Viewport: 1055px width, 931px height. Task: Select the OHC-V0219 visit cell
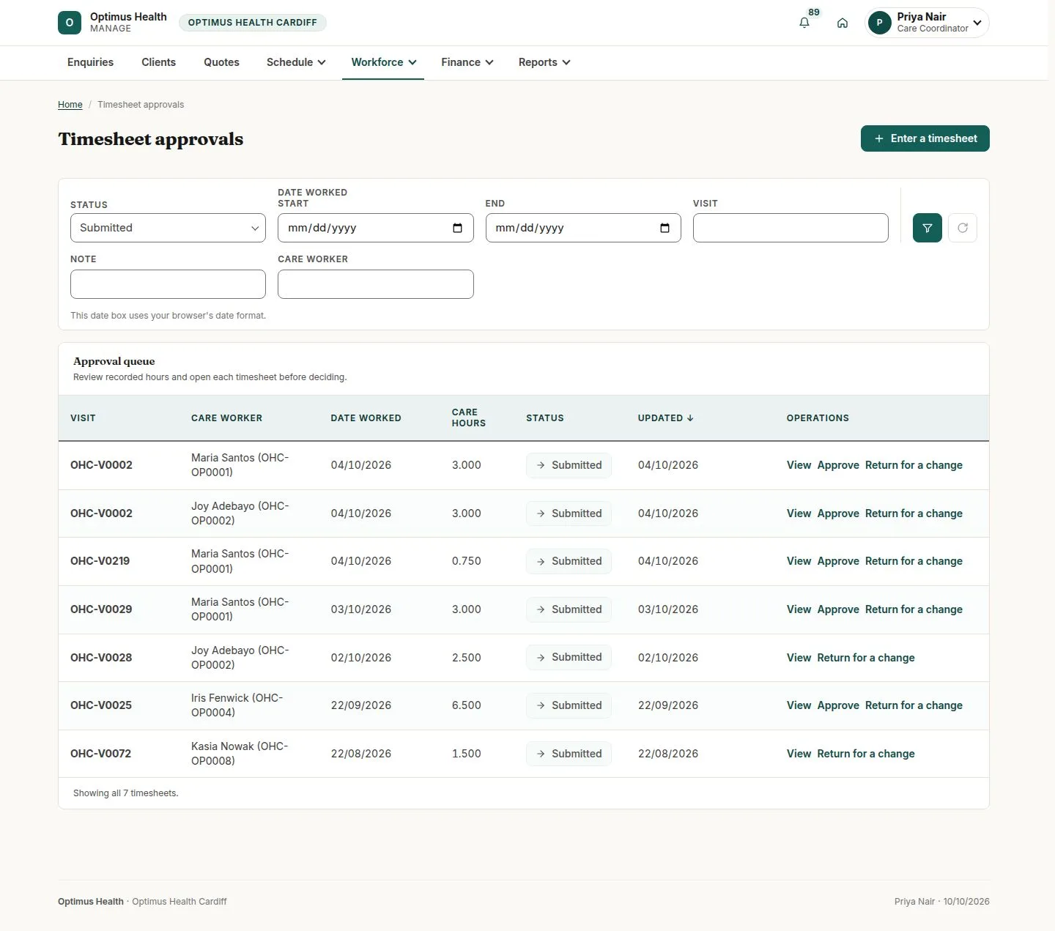coord(100,561)
